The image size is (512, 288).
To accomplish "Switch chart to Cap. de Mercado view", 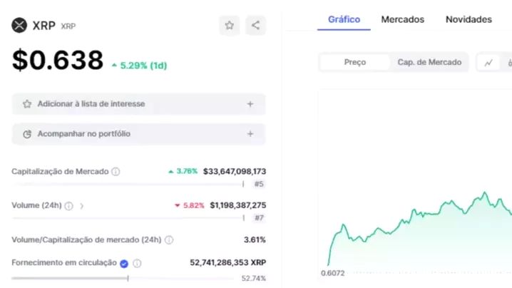I will 429,63.
